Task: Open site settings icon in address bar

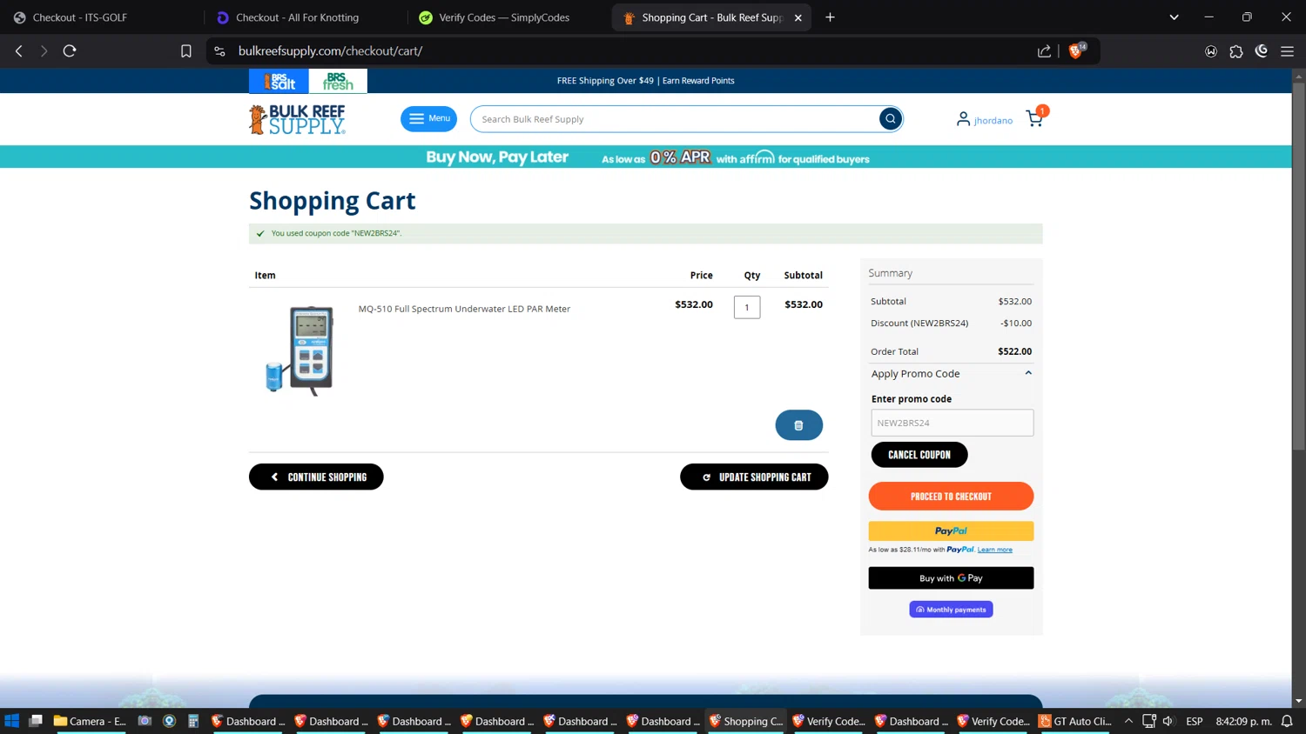Action: coord(219,51)
